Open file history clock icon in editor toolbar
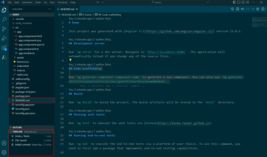The image size is (267, 157). [233, 9]
